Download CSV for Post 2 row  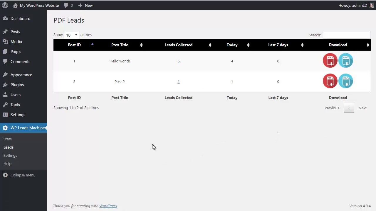[x=346, y=81]
